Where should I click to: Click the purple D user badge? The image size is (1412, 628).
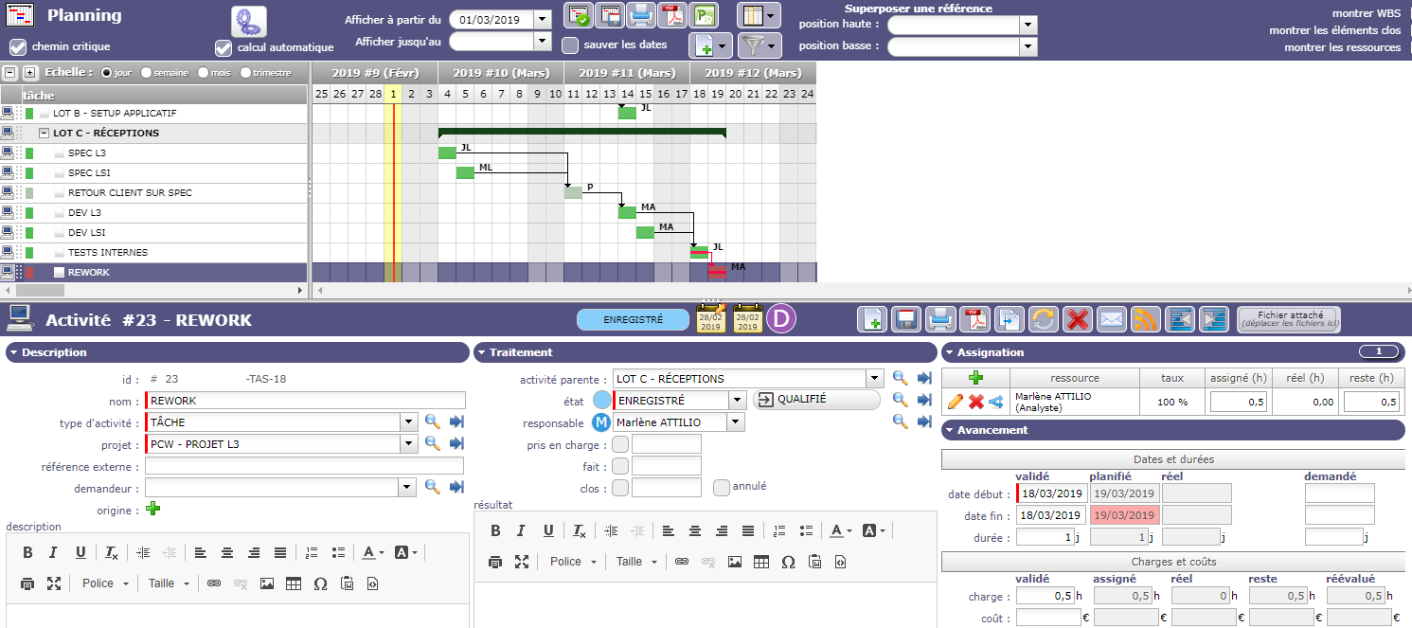pos(782,319)
